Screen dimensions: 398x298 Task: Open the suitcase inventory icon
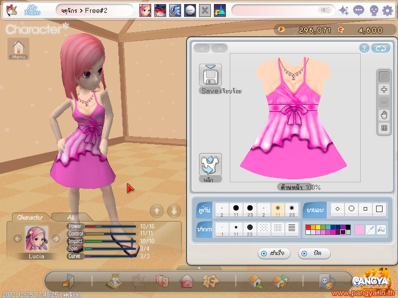pyautogui.click(x=163, y=281)
